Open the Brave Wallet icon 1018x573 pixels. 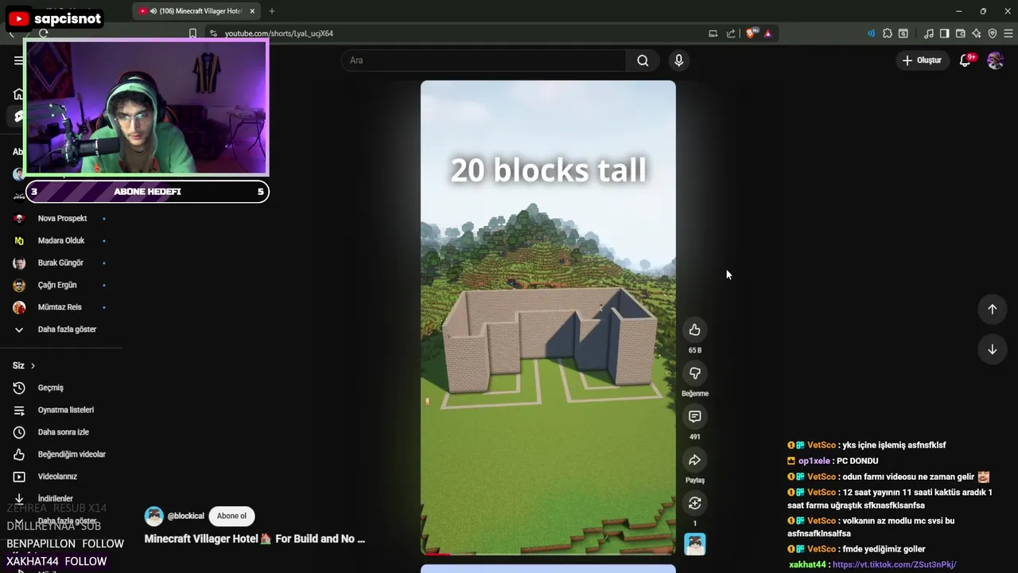tap(960, 33)
